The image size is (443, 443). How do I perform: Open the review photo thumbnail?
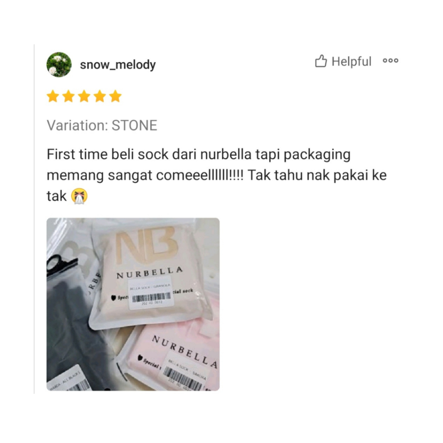(x=133, y=304)
